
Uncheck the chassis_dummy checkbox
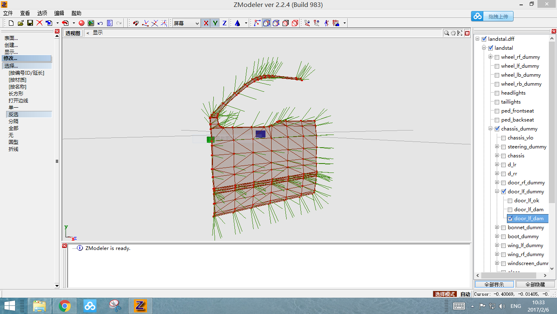tap(497, 129)
